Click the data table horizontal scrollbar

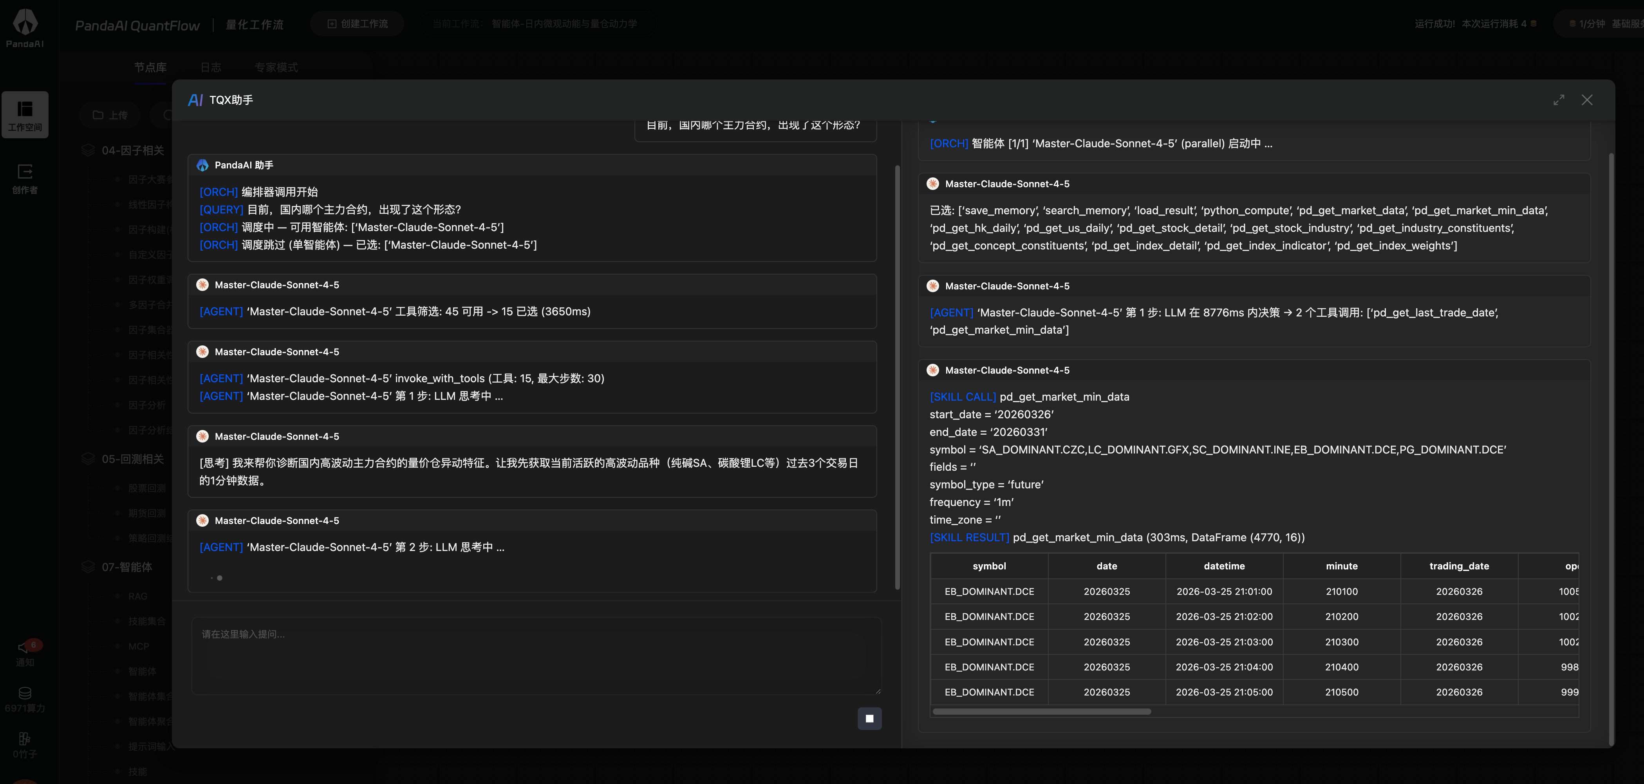1042,711
